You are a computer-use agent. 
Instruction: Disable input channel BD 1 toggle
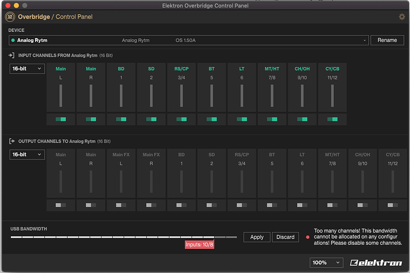tap(121, 119)
